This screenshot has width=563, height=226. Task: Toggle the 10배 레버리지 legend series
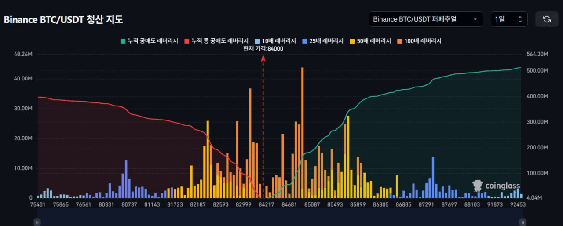point(275,41)
